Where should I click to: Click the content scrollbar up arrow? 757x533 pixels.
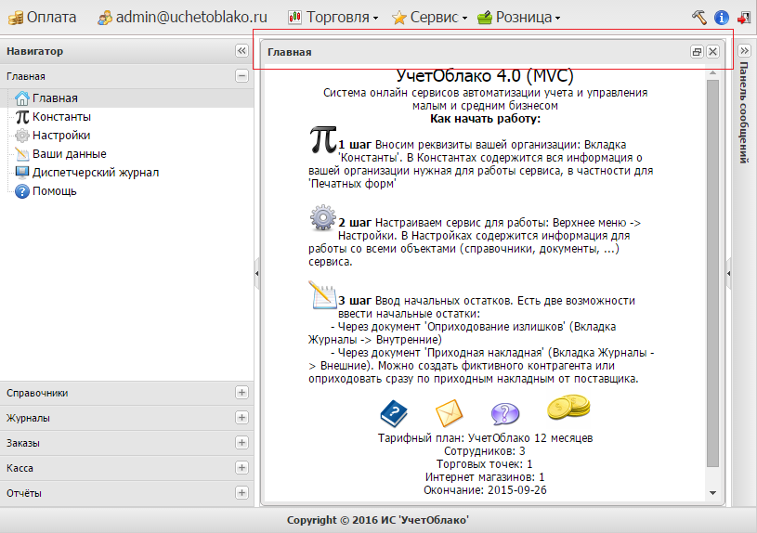(x=712, y=73)
